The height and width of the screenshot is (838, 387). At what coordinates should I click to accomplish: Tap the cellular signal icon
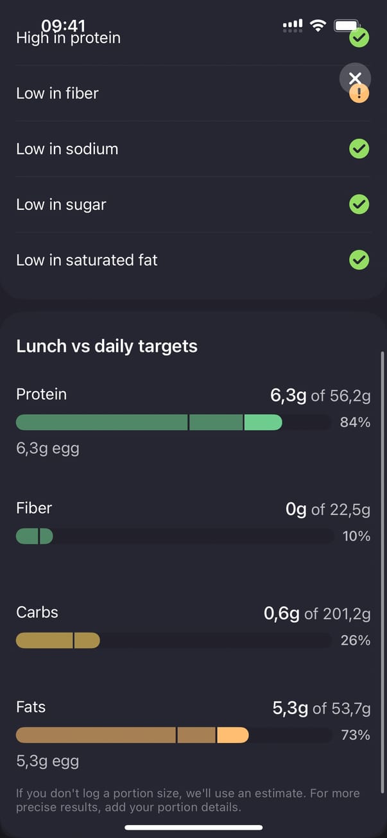[293, 26]
